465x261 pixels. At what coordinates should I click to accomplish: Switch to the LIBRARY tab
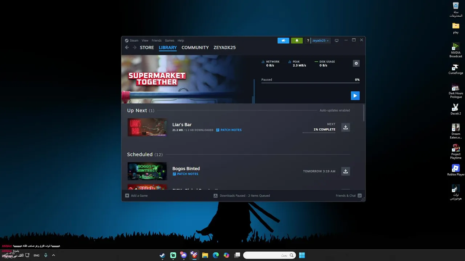tap(168, 47)
